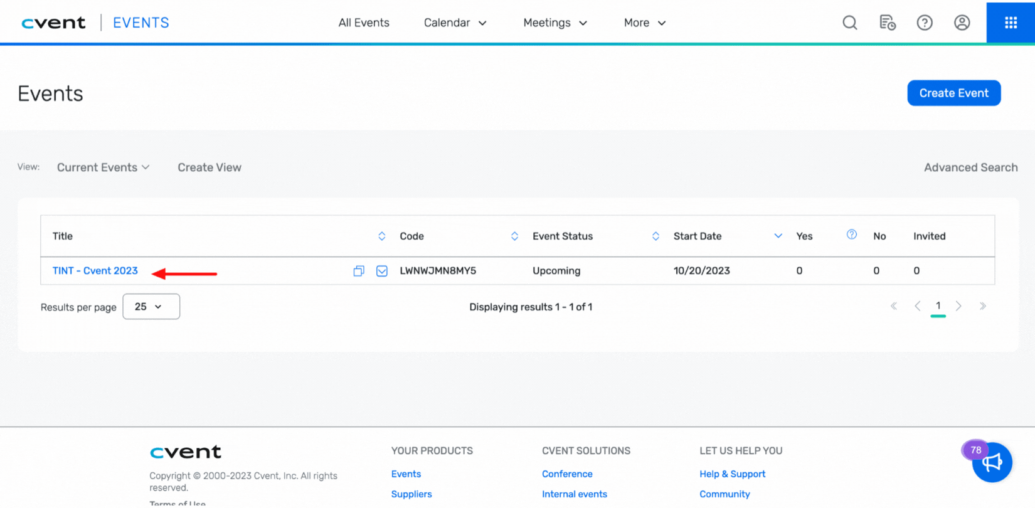Click the Events page heading
Screen dimensions: 1035x508
pyautogui.click(x=50, y=93)
